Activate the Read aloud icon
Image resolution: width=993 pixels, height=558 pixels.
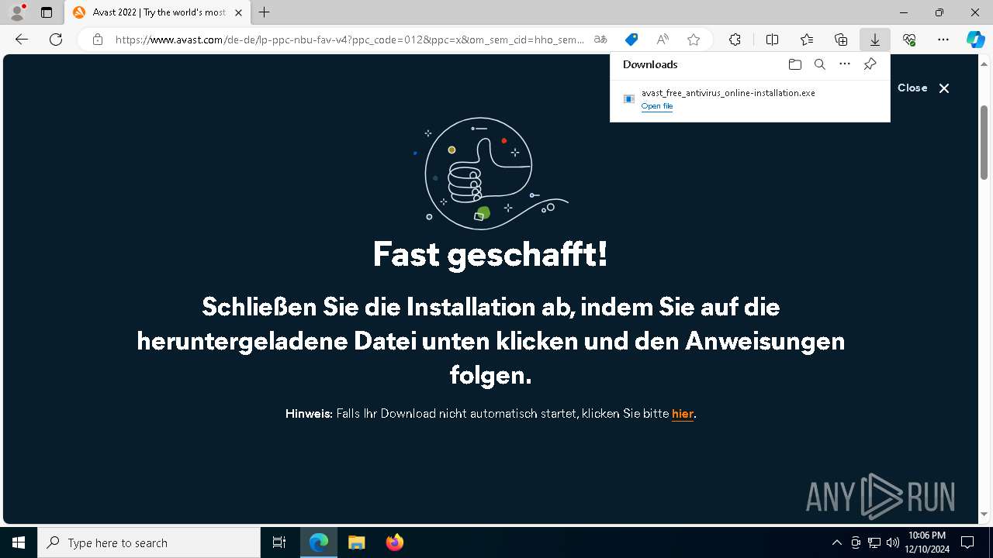663,40
